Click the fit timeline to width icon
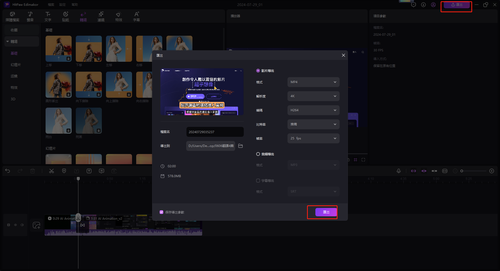The height and width of the screenshot is (271, 500). click(445, 171)
